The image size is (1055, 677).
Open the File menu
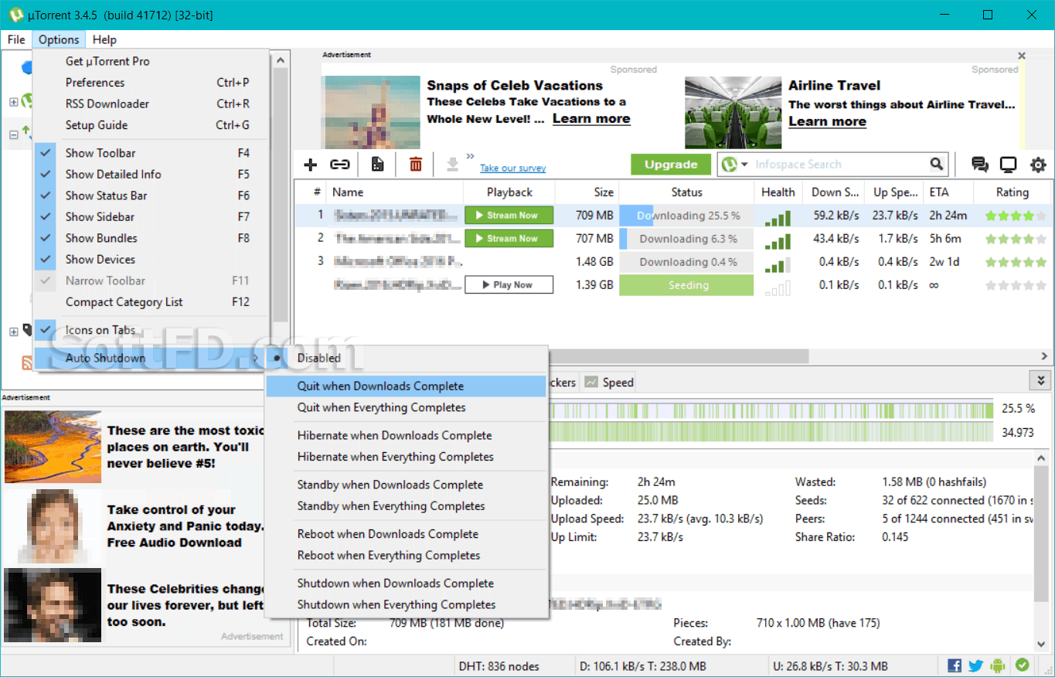point(16,39)
